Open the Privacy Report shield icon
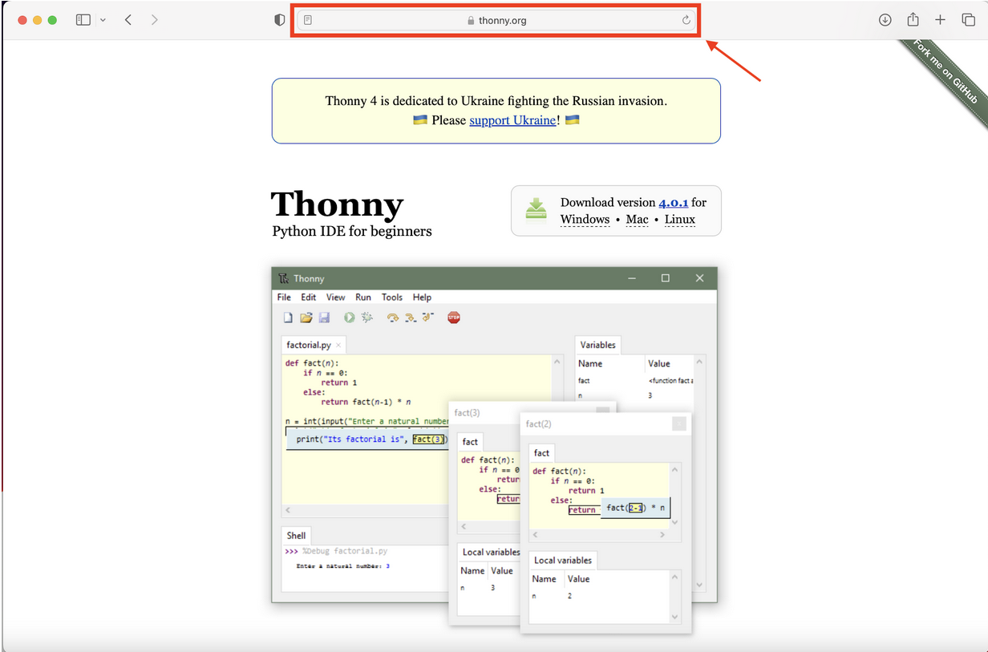Viewport: 988px width, 652px height. tap(280, 20)
